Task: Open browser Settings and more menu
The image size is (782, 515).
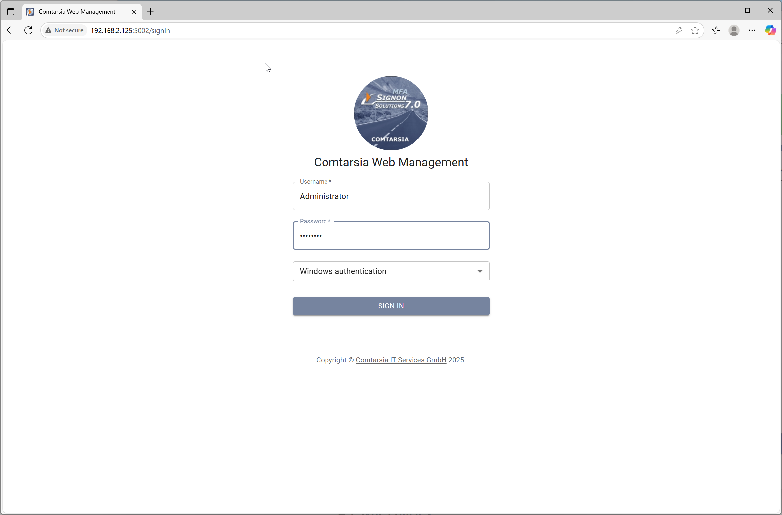Action: click(752, 30)
